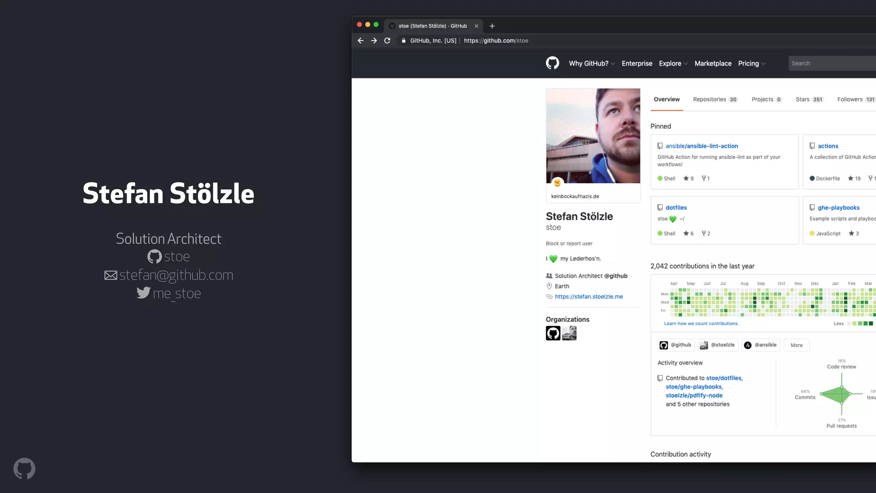Click the More organizations button
The width and height of the screenshot is (876, 493).
coord(796,345)
